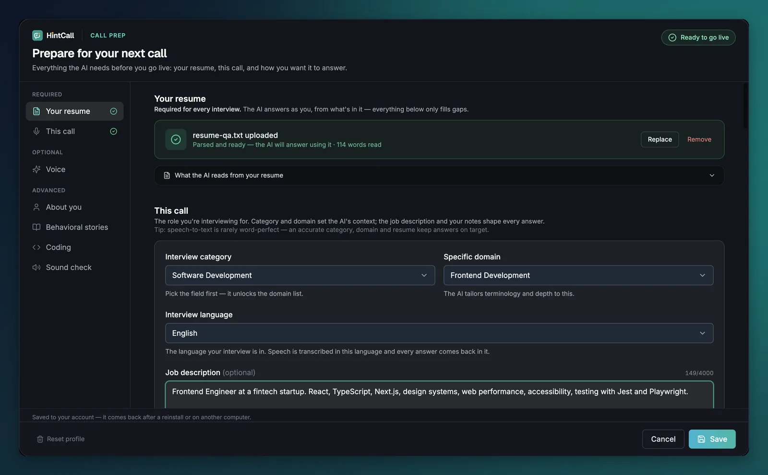Image resolution: width=768 pixels, height=475 pixels.
Task: Click the person icon beside About you
Action: click(36, 207)
